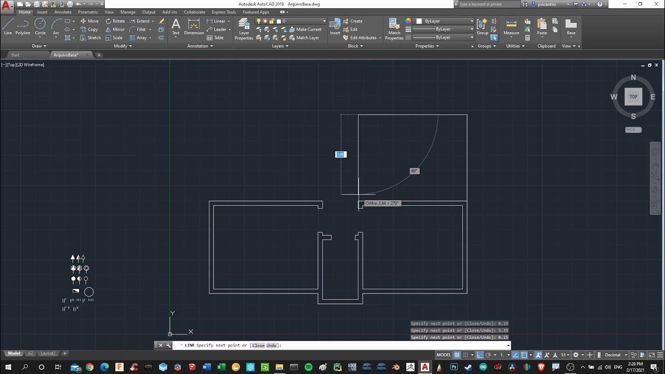Image resolution: width=665 pixels, height=374 pixels.
Task: Toggle polar tracking in status bar
Action: click(x=488, y=355)
